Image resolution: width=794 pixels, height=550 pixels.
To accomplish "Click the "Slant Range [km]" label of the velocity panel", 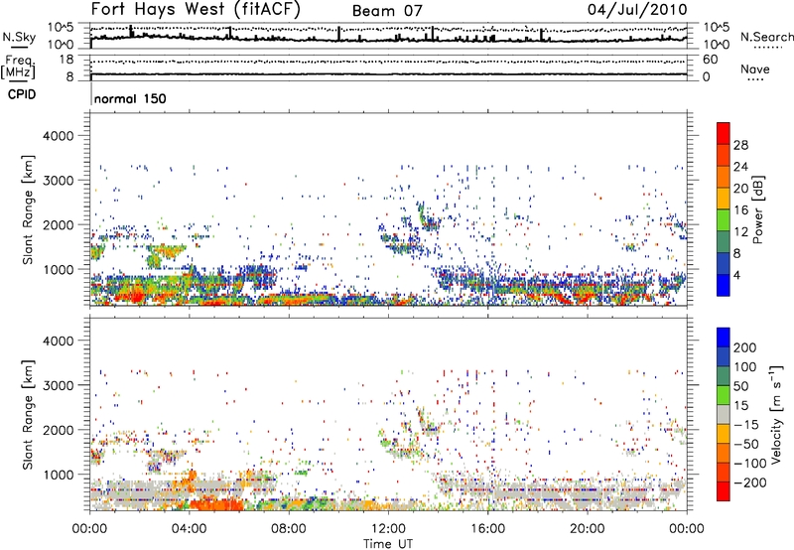I will click(28, 415).
